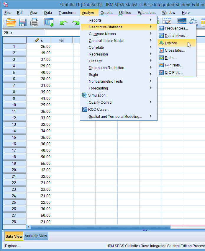205x251 pixels.
Task: Click cell with value 37.00
Action: 39,59
